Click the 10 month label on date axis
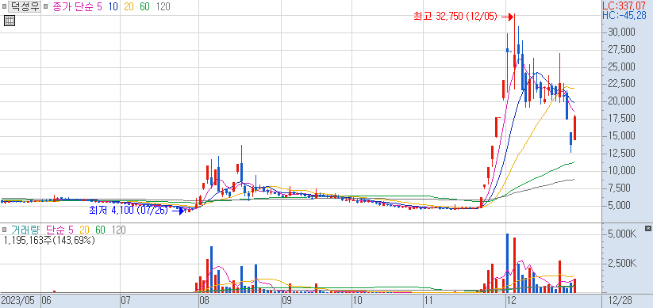This screenshot has width=653, height=308. pos(358,300)
